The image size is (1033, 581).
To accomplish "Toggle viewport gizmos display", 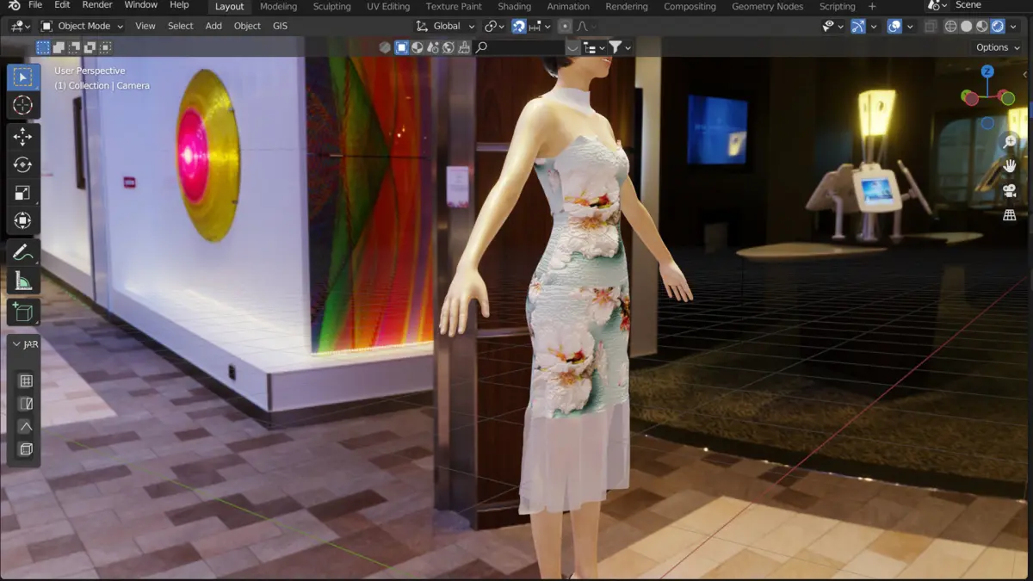I will point(858,26).
